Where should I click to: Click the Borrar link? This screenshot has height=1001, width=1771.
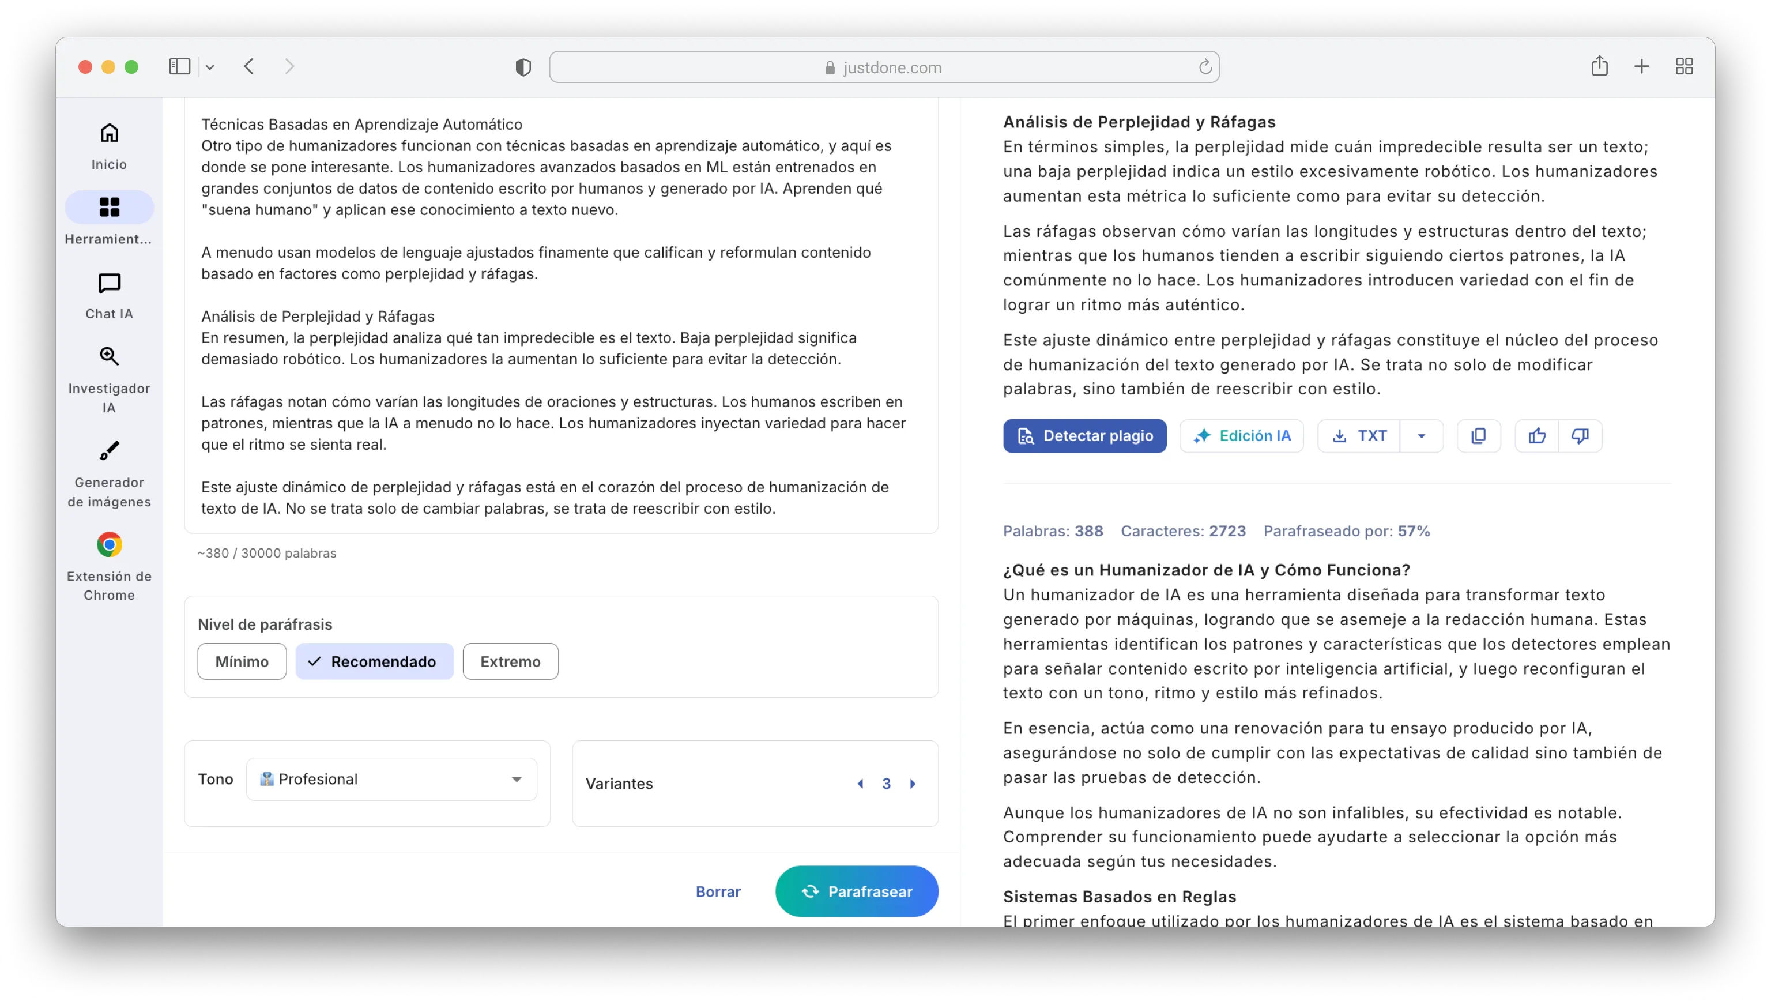pyautogui.click(x=718, y=891)
